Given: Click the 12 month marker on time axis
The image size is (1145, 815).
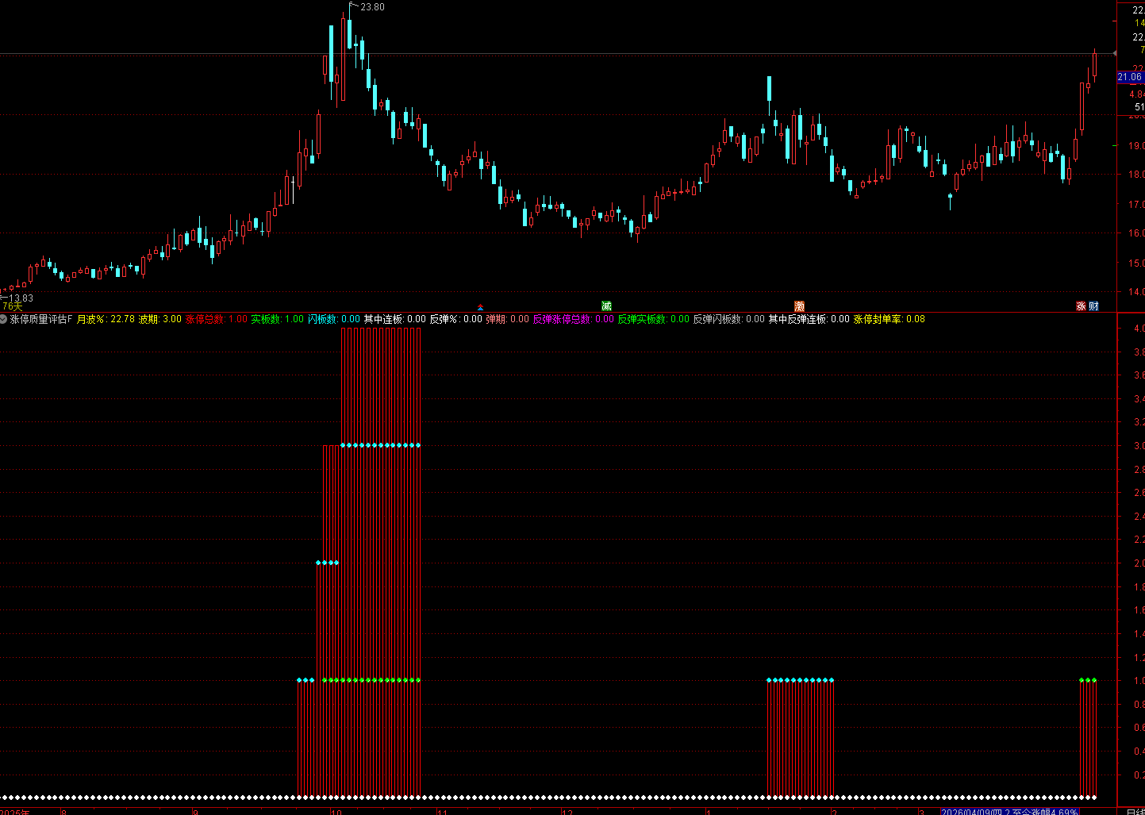Looking at the screenshot, I should 567,812.
